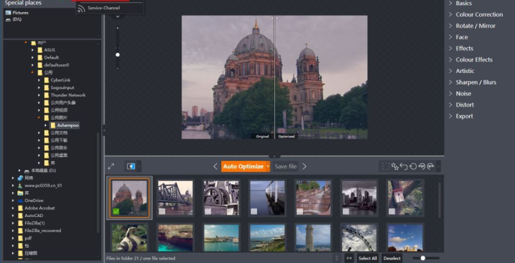Click the Select All button
This screenshot has height=263, width=515.
[x=367, y=258]
